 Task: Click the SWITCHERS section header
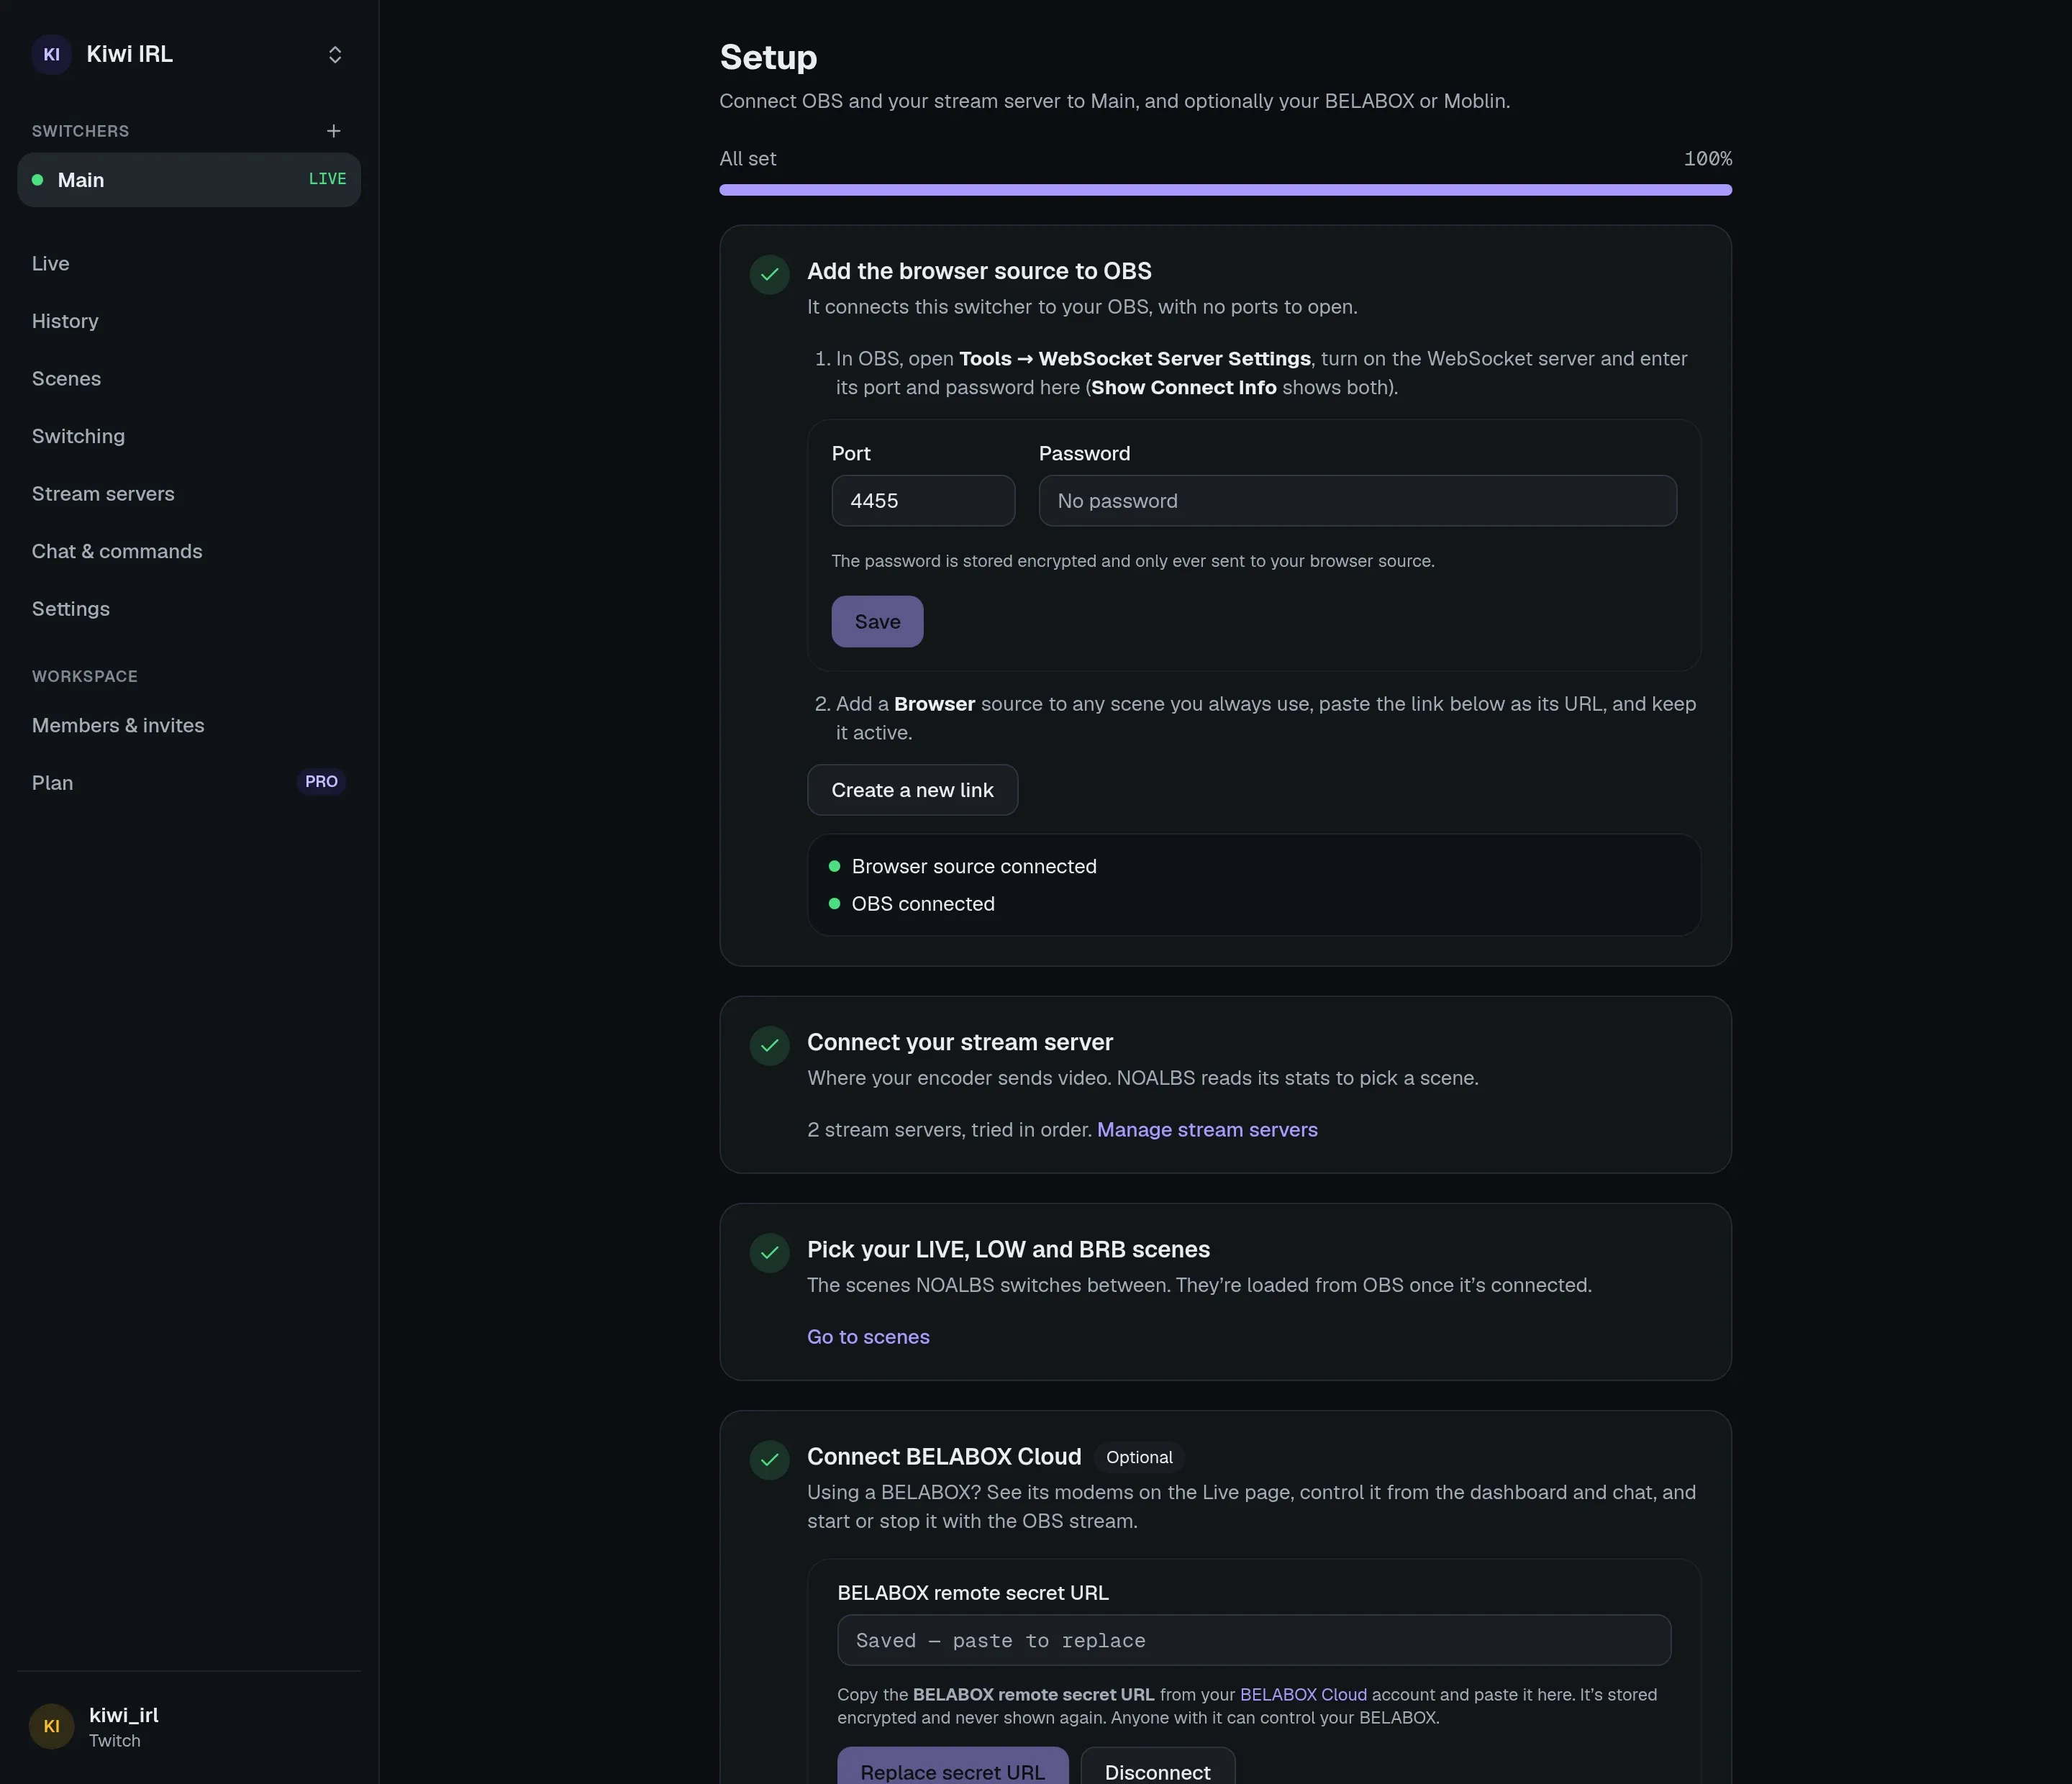[x=80, y=131]
